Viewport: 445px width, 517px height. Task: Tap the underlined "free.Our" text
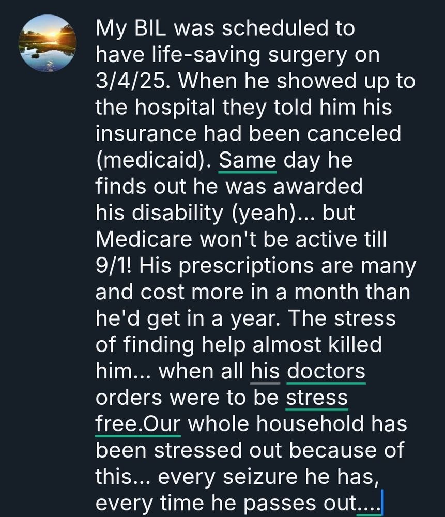coord(137,424)
